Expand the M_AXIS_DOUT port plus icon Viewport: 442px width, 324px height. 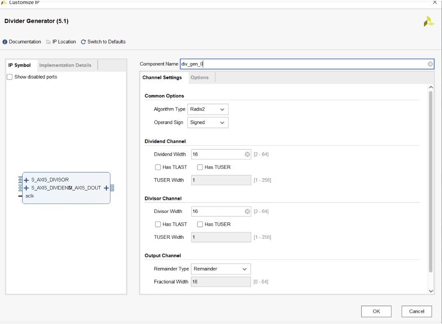[106, 188]
